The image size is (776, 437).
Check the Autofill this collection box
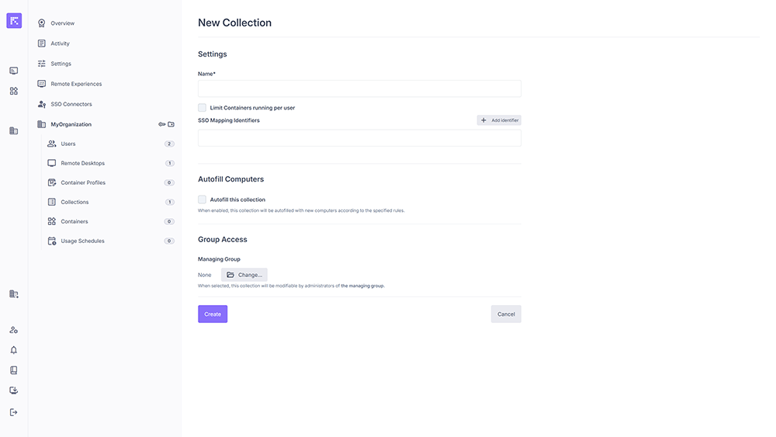coord(203,199)
